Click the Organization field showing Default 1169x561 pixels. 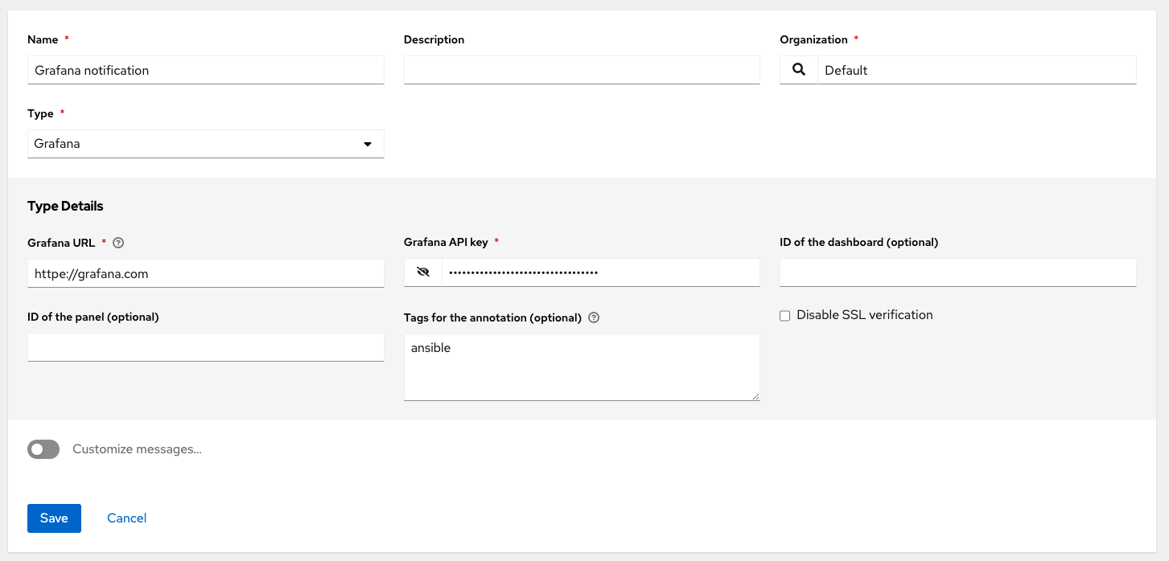point(976,70)
